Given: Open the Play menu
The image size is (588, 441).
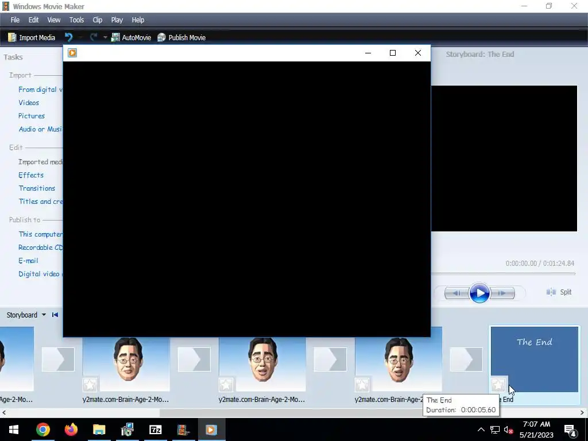Looking at the screenshot, I should tap(117, 20).
